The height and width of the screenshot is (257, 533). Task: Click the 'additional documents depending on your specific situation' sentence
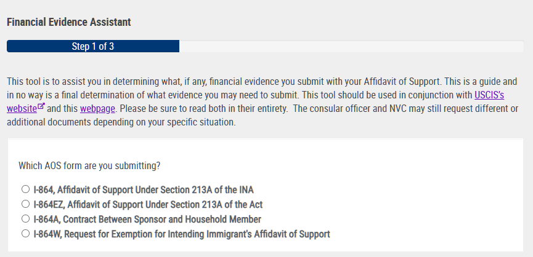[121, 122]
